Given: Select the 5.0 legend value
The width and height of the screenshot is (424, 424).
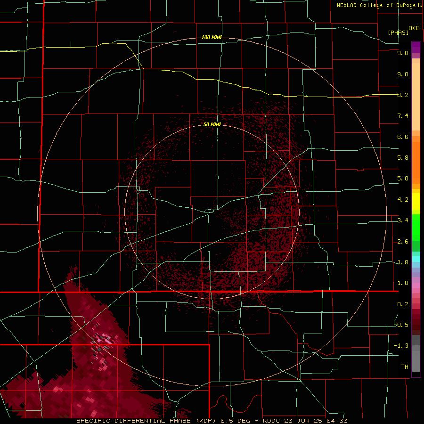Looking at the screenshot, I should pos(403,179).
